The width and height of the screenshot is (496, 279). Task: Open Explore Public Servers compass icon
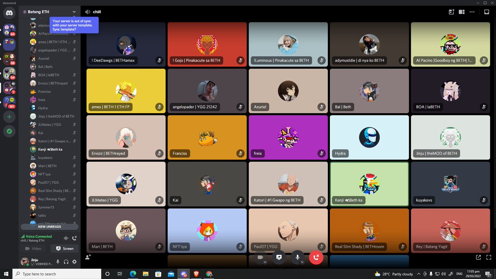point(9,131)
